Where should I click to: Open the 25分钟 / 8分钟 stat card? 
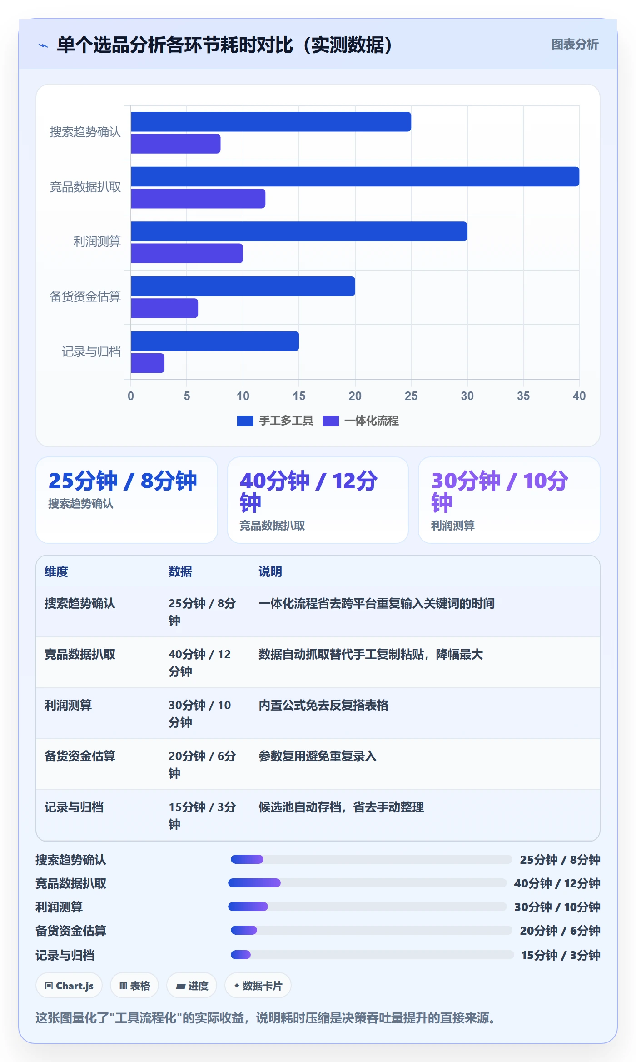click(127, 500)
